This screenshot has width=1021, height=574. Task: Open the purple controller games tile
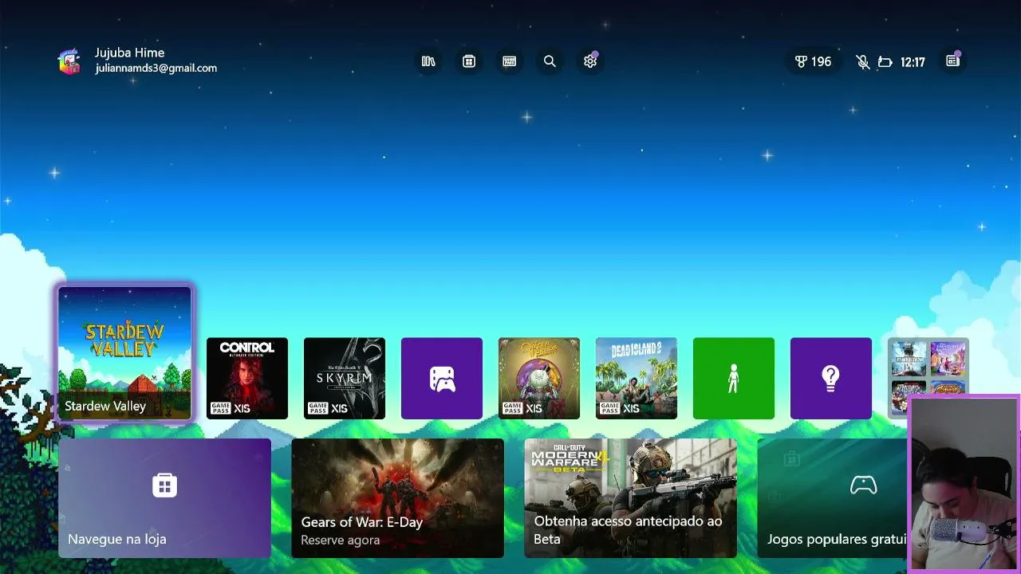click(442, 378)
